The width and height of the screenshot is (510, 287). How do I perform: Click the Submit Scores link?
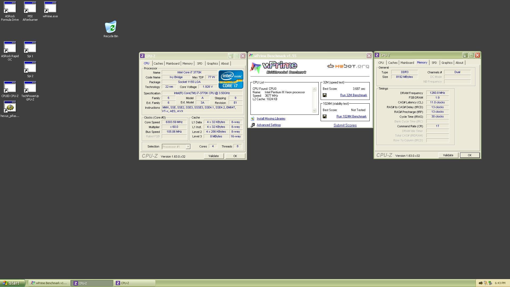[345, 125]
